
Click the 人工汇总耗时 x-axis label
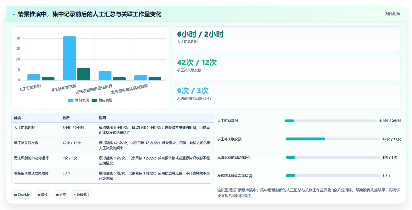[x=30, y=88]
